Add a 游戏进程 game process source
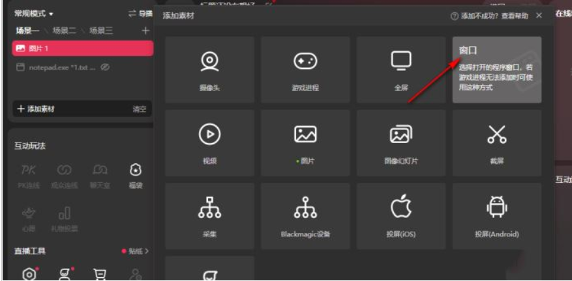This screenshot has height=281, width=572. pos(305,70)
